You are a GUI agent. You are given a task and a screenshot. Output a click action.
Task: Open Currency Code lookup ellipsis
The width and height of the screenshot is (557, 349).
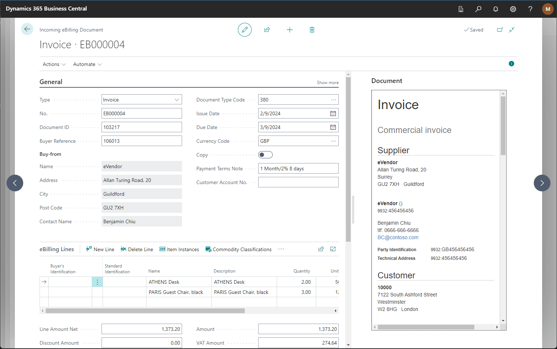[333, 141]
